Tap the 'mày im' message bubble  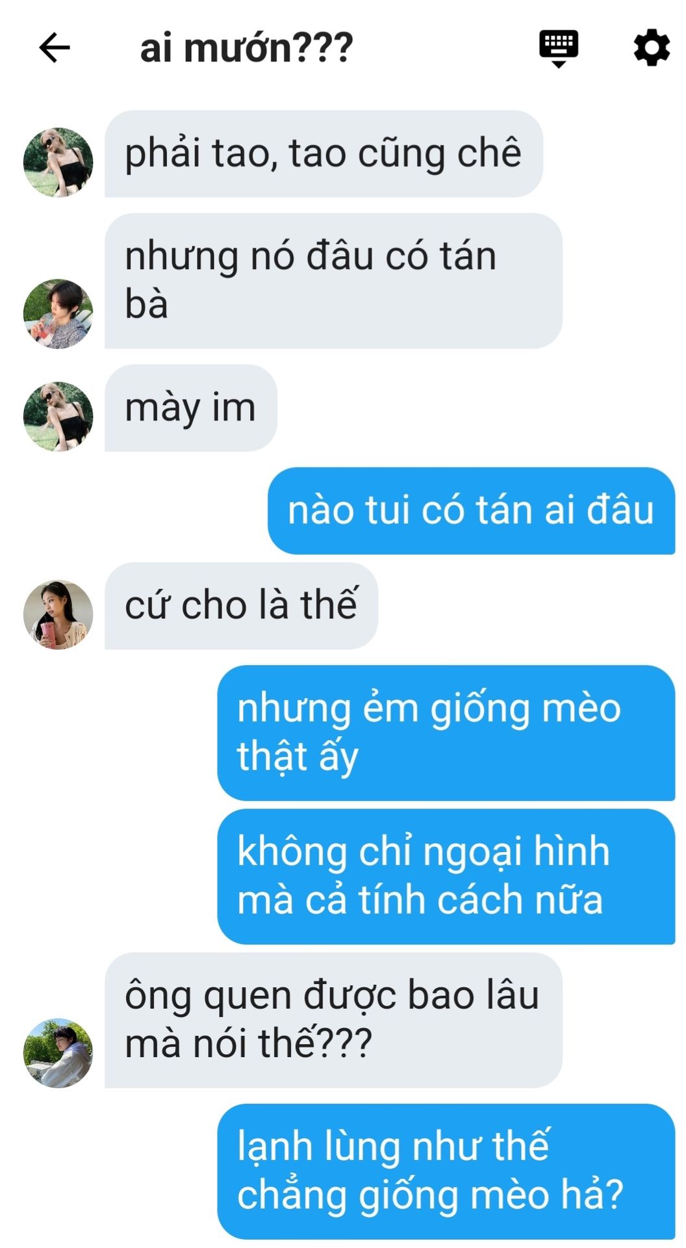tap(191, 408)
